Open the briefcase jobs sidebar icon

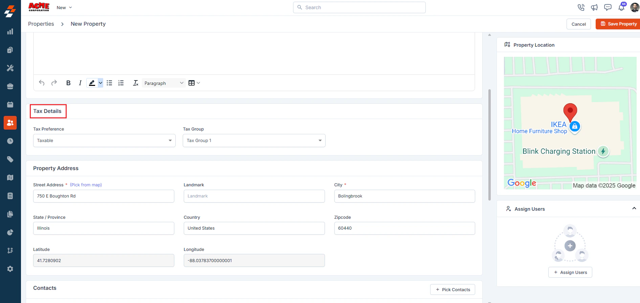click(10, 86)
